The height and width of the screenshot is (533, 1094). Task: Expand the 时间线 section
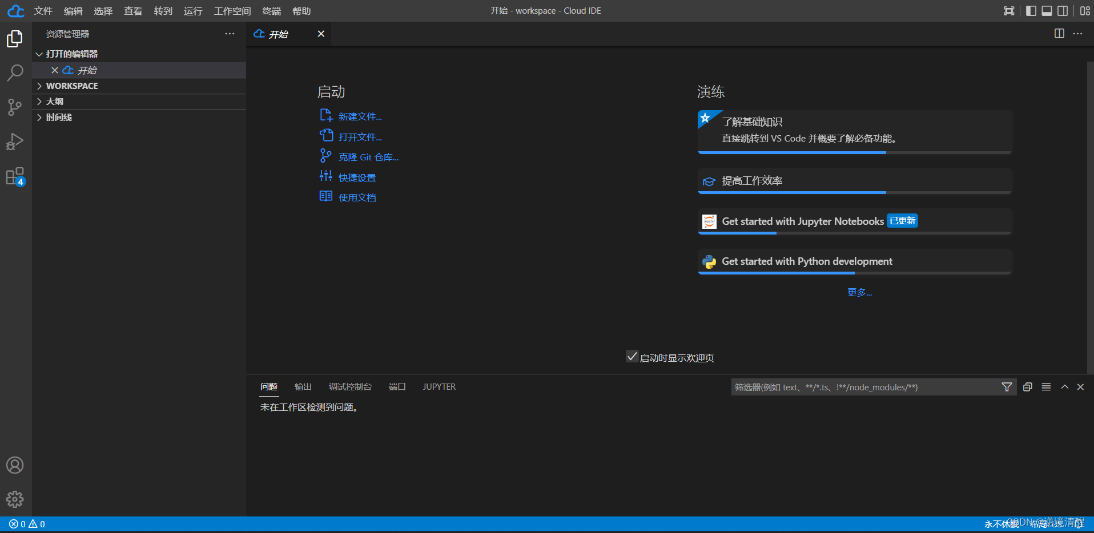pyautogui.click(x=139, y=118)
